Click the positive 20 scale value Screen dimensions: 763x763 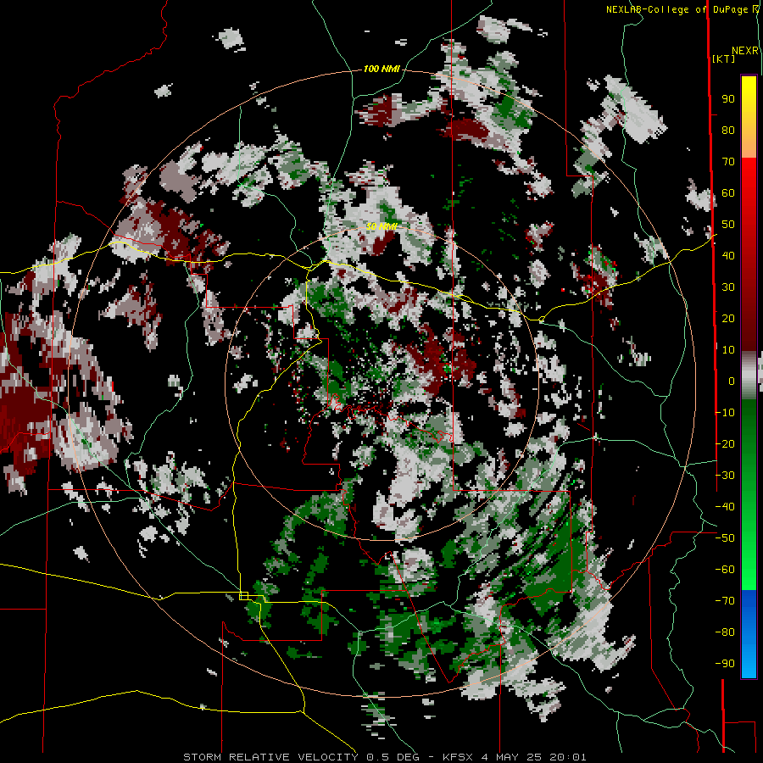point(728,318)
